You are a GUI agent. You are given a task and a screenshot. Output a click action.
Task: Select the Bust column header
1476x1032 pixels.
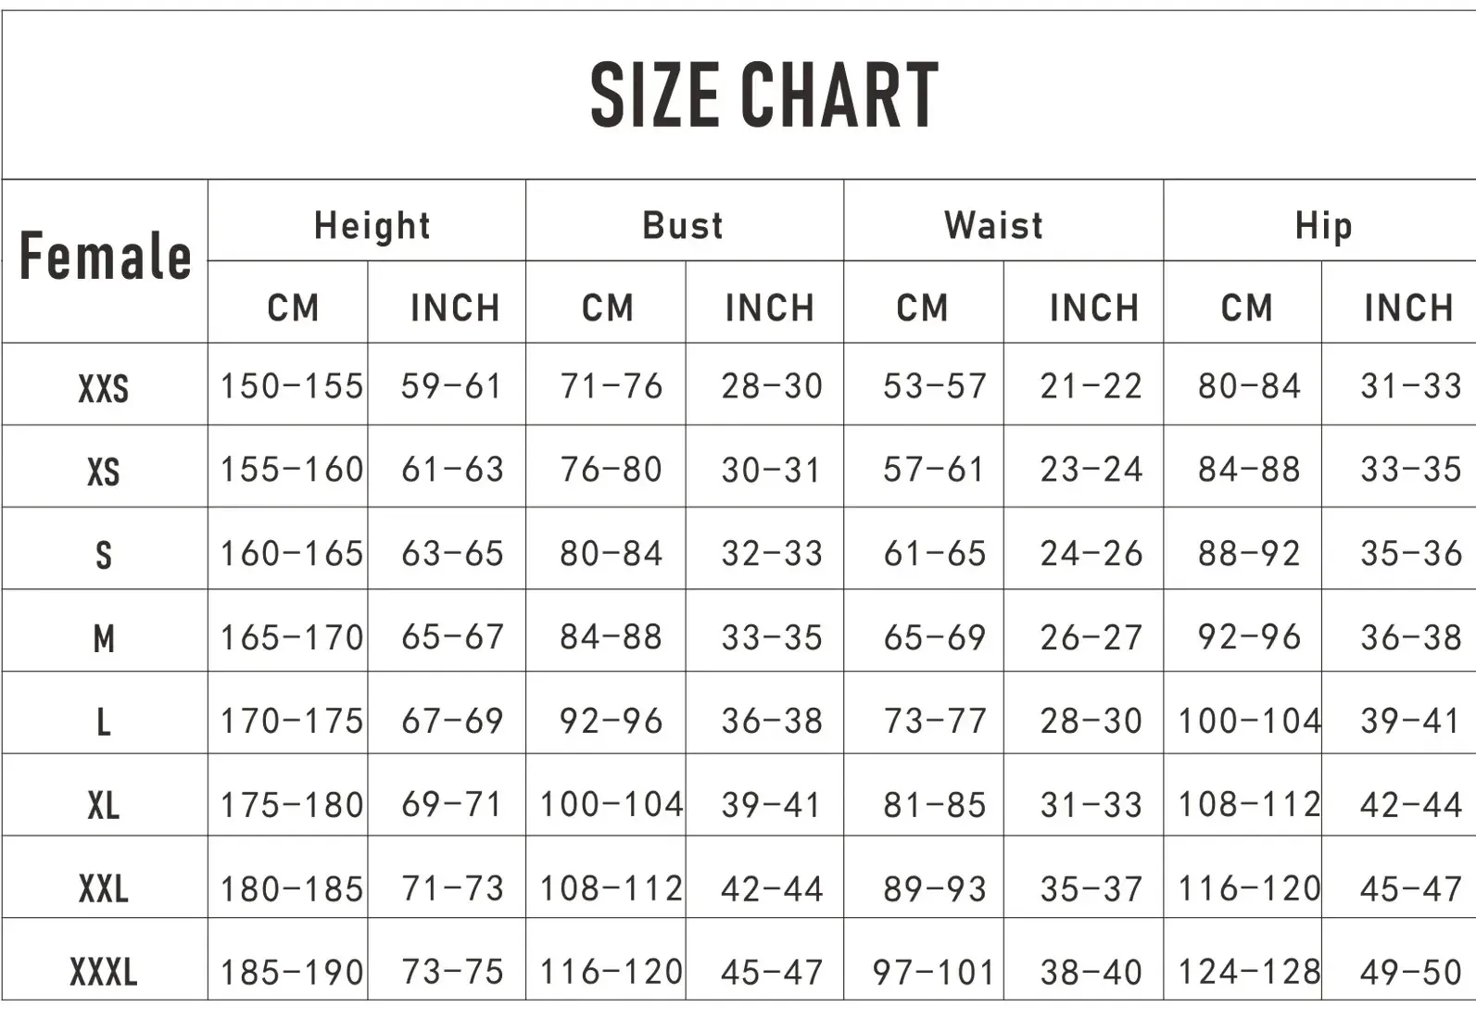[683, 225]
